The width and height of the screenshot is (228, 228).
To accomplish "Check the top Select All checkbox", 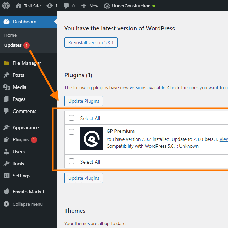I will 72,118.
